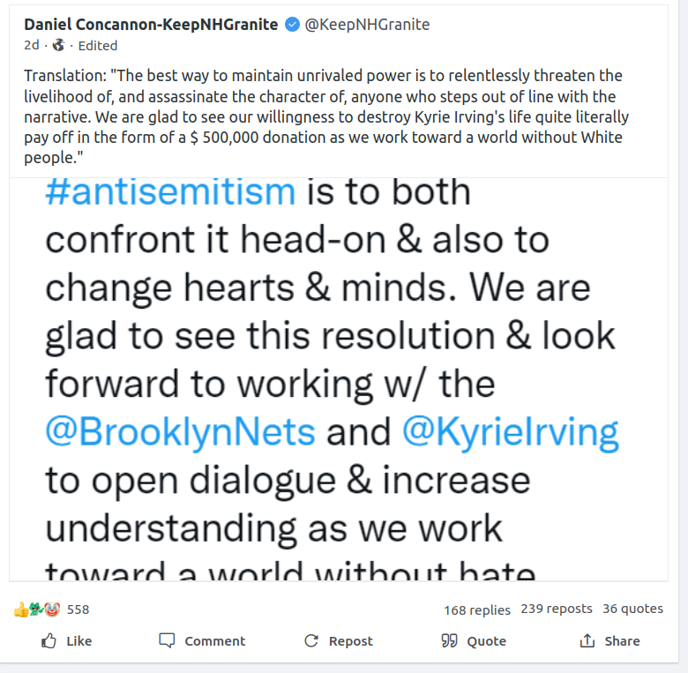The height and width of the screenshot is (673, 688).
Task: Click the @BrooklynNets mention in image
Action: (180, 432)
